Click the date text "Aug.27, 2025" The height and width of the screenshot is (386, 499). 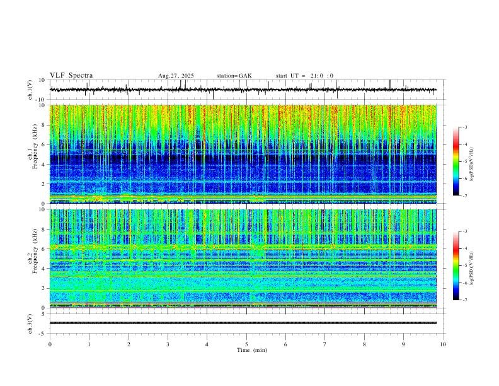tap(176, 76)
